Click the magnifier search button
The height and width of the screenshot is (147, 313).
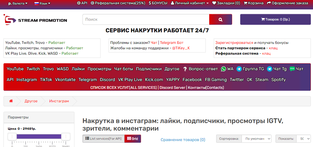tap(220, 19)
